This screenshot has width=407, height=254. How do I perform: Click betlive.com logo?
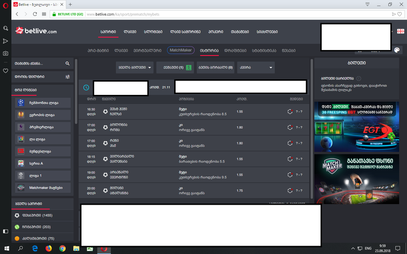pos(36,31)
